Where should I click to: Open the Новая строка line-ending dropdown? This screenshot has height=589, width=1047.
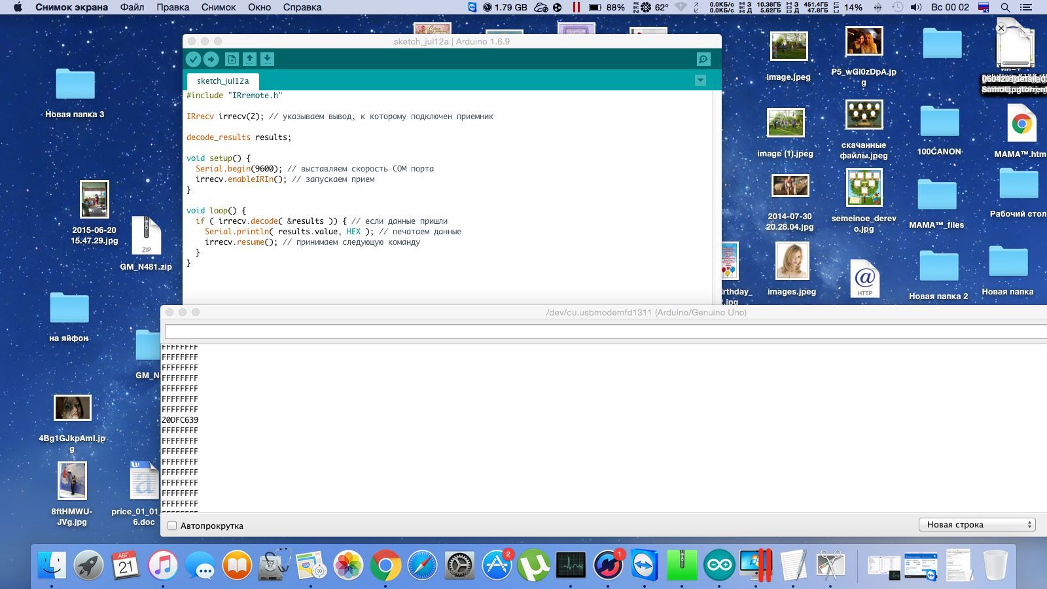pos(976,525)
